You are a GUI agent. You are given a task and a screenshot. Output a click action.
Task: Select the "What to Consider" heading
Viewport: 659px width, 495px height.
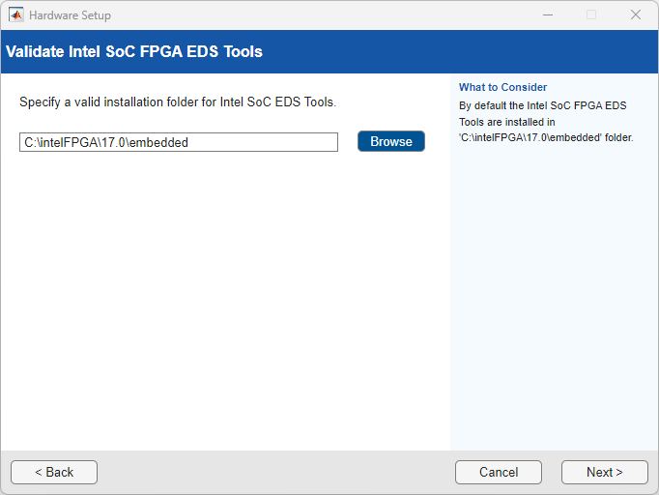502,87
